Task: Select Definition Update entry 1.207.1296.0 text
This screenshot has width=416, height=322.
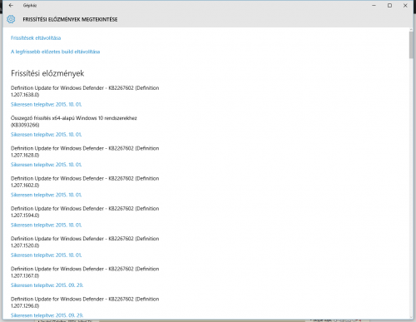Action: 85,302
